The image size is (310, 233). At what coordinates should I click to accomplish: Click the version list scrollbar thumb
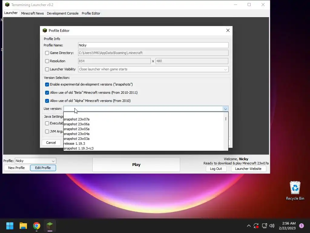(226, 119)
